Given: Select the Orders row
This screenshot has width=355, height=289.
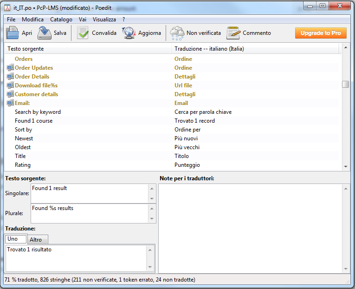Looking at the screenshot, I should coord(173,59).
